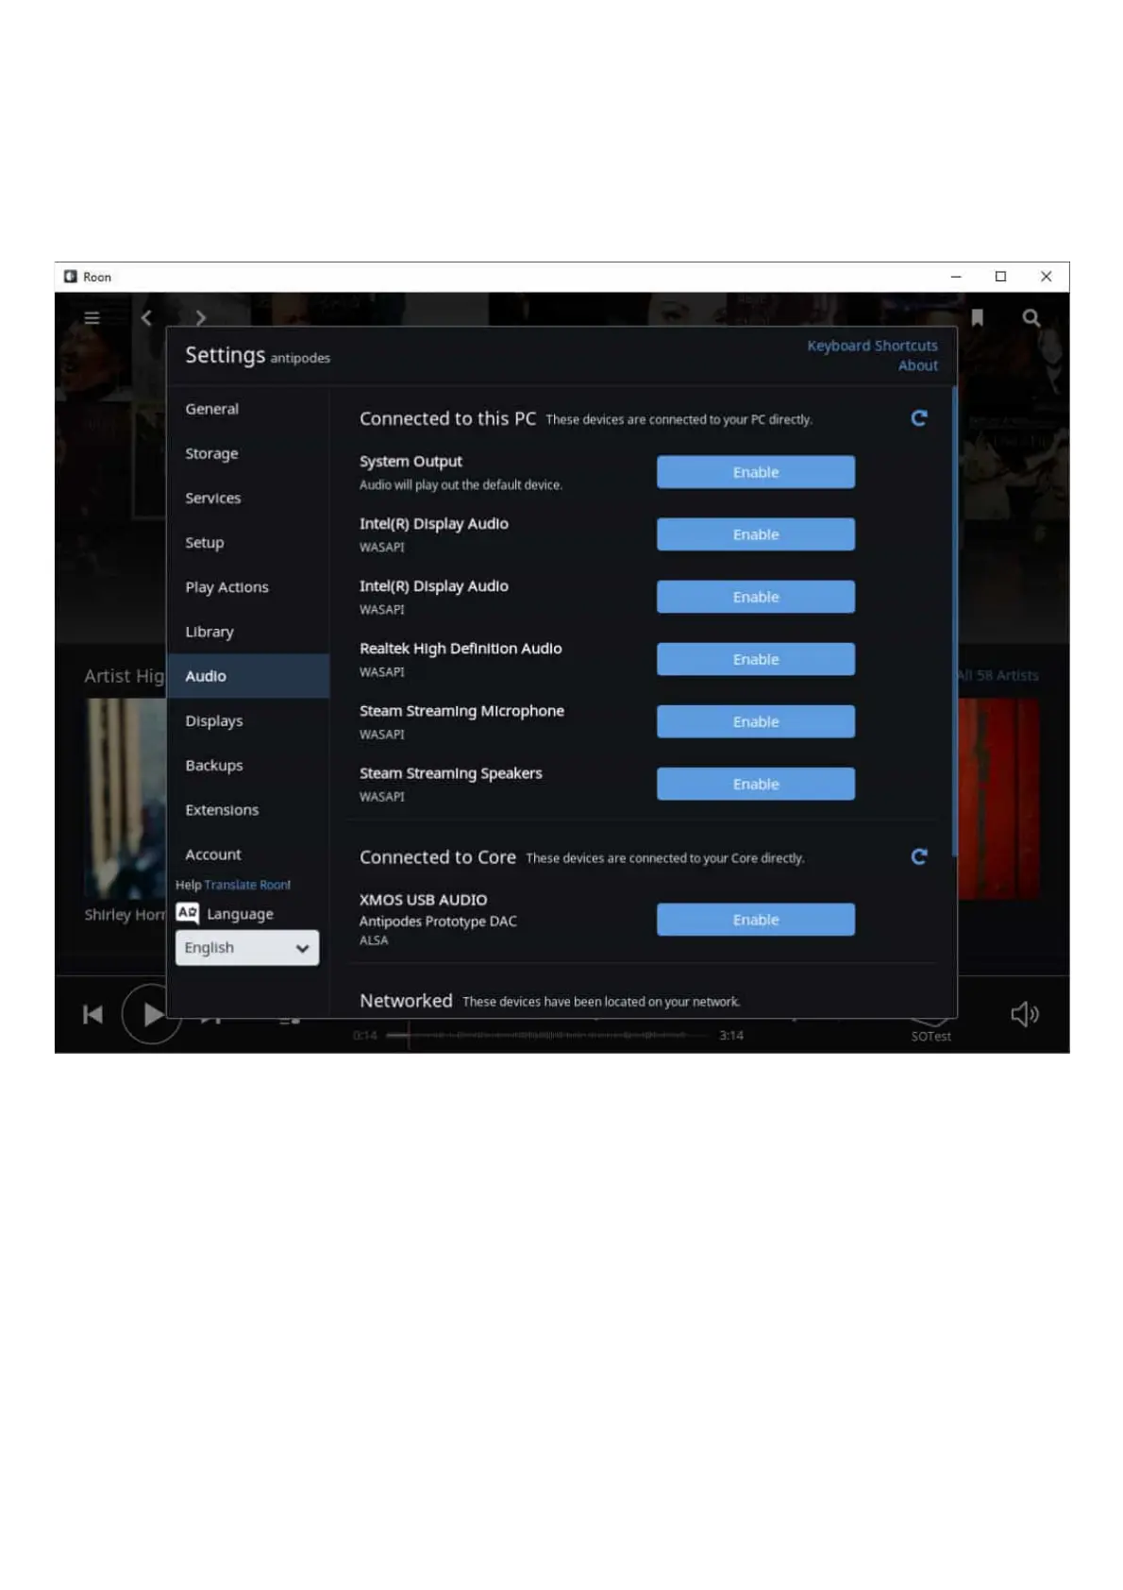The image size is (1123, 1590).
Task: Enable Steam Streaming Microphone
Action: click(756, 721)
